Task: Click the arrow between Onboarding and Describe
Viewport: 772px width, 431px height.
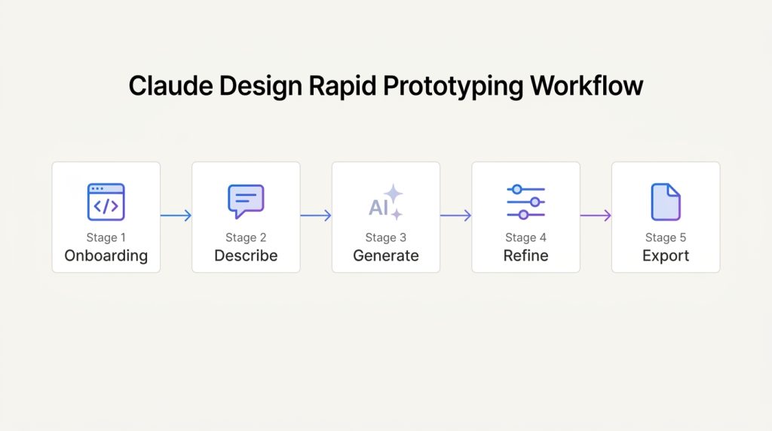Action: [x=176, y=216]
